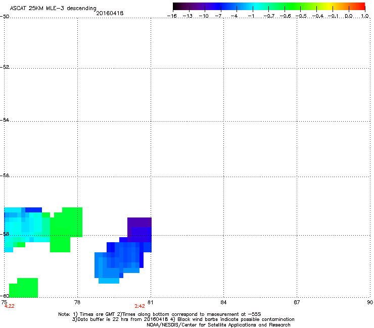
Task: Click latitude axis label "-52"
Action: (x=5, y=67)
